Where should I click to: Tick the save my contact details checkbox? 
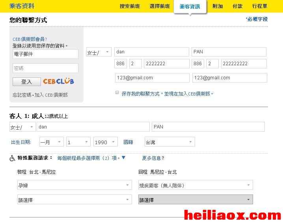tap(117, 92)
